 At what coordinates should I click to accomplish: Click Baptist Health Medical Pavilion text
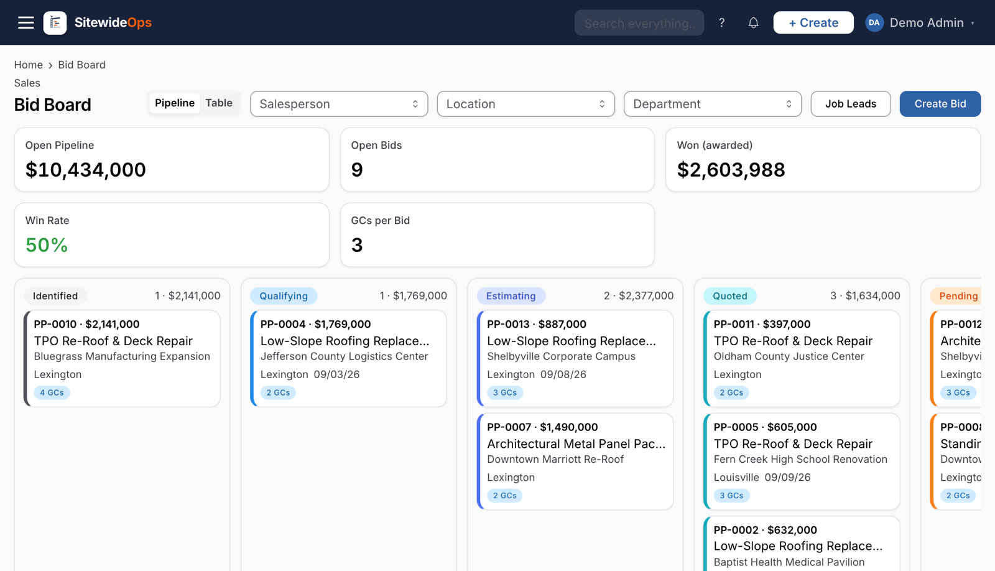click(789, 562)
